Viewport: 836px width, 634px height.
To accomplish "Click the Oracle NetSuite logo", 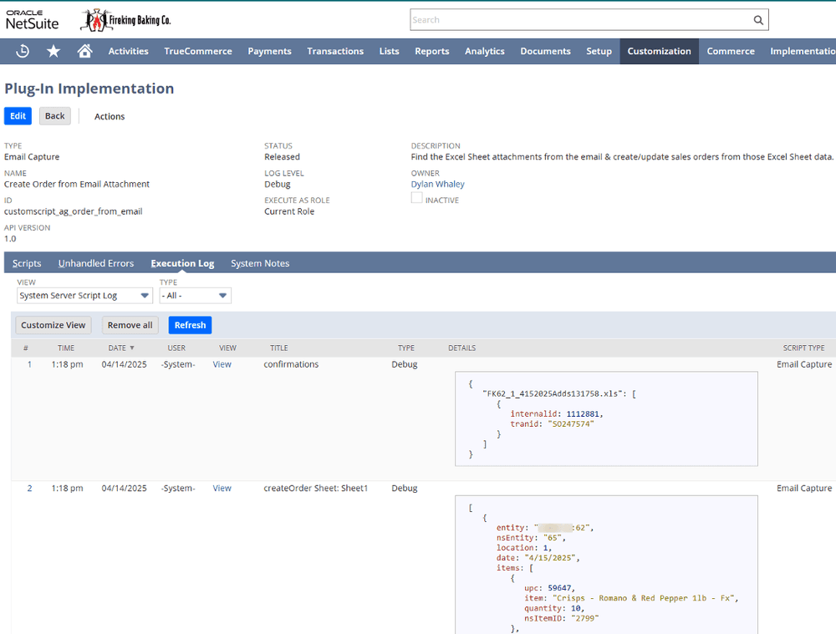I will click(31, 18).
